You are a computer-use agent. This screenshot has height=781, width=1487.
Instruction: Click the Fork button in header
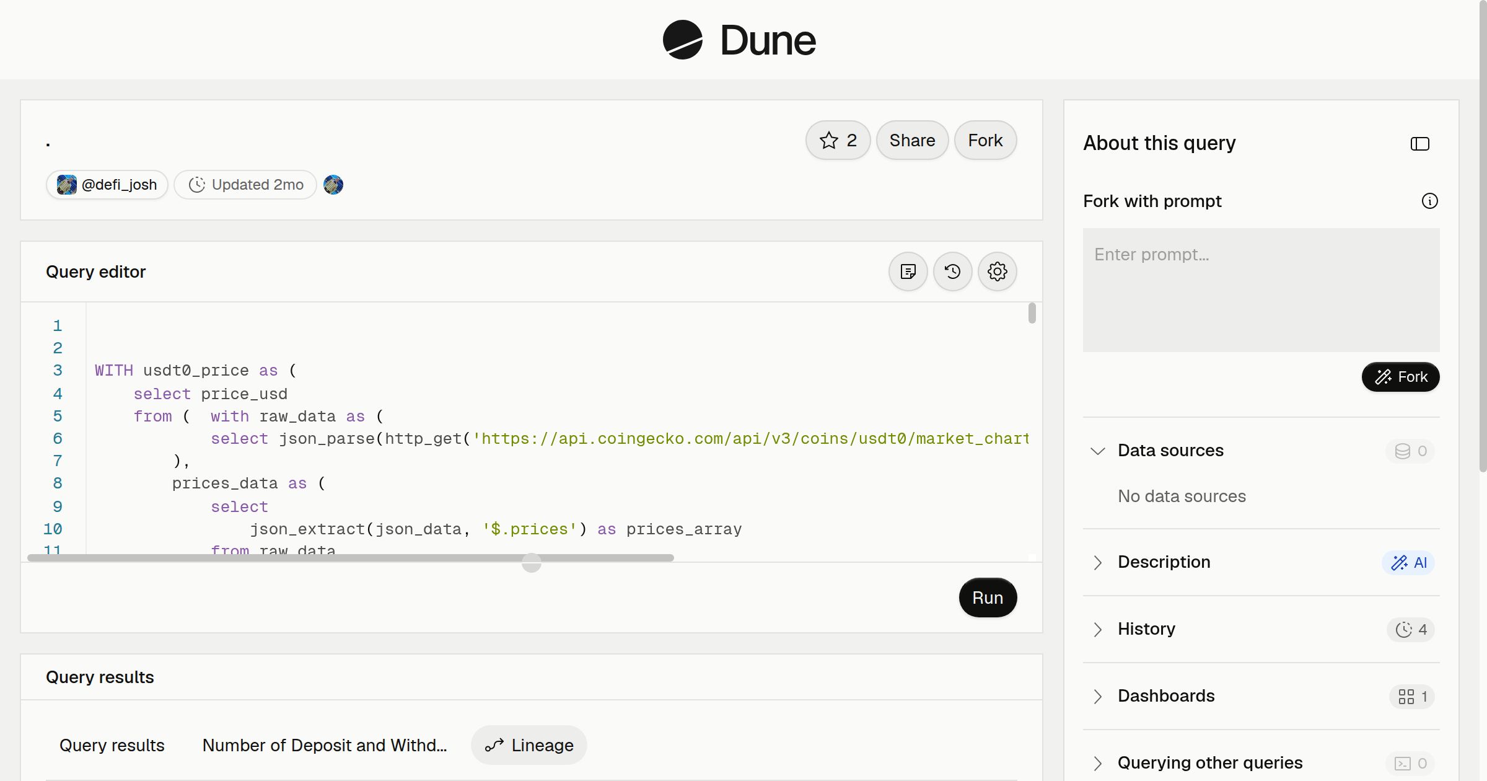click(985, 140)
